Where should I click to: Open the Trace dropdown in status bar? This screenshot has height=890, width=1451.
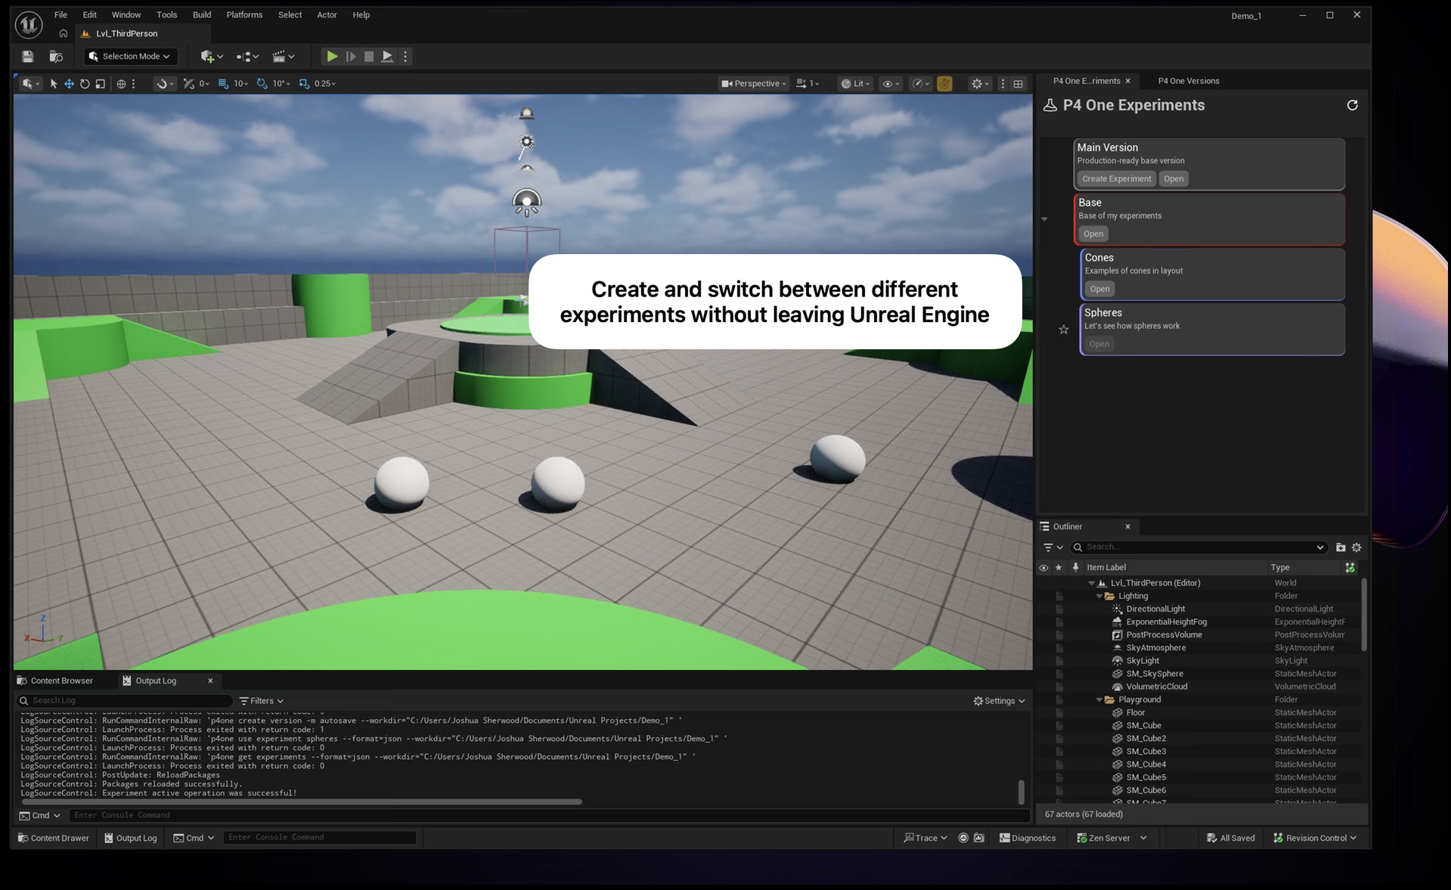click(925, 838)
